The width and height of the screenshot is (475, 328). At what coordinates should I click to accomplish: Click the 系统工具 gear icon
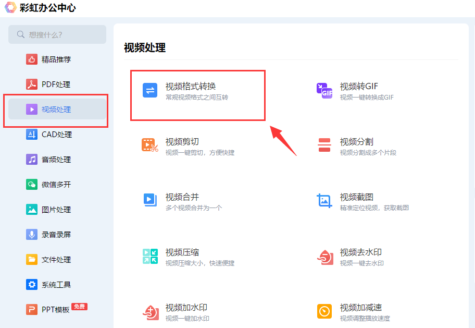32,285
